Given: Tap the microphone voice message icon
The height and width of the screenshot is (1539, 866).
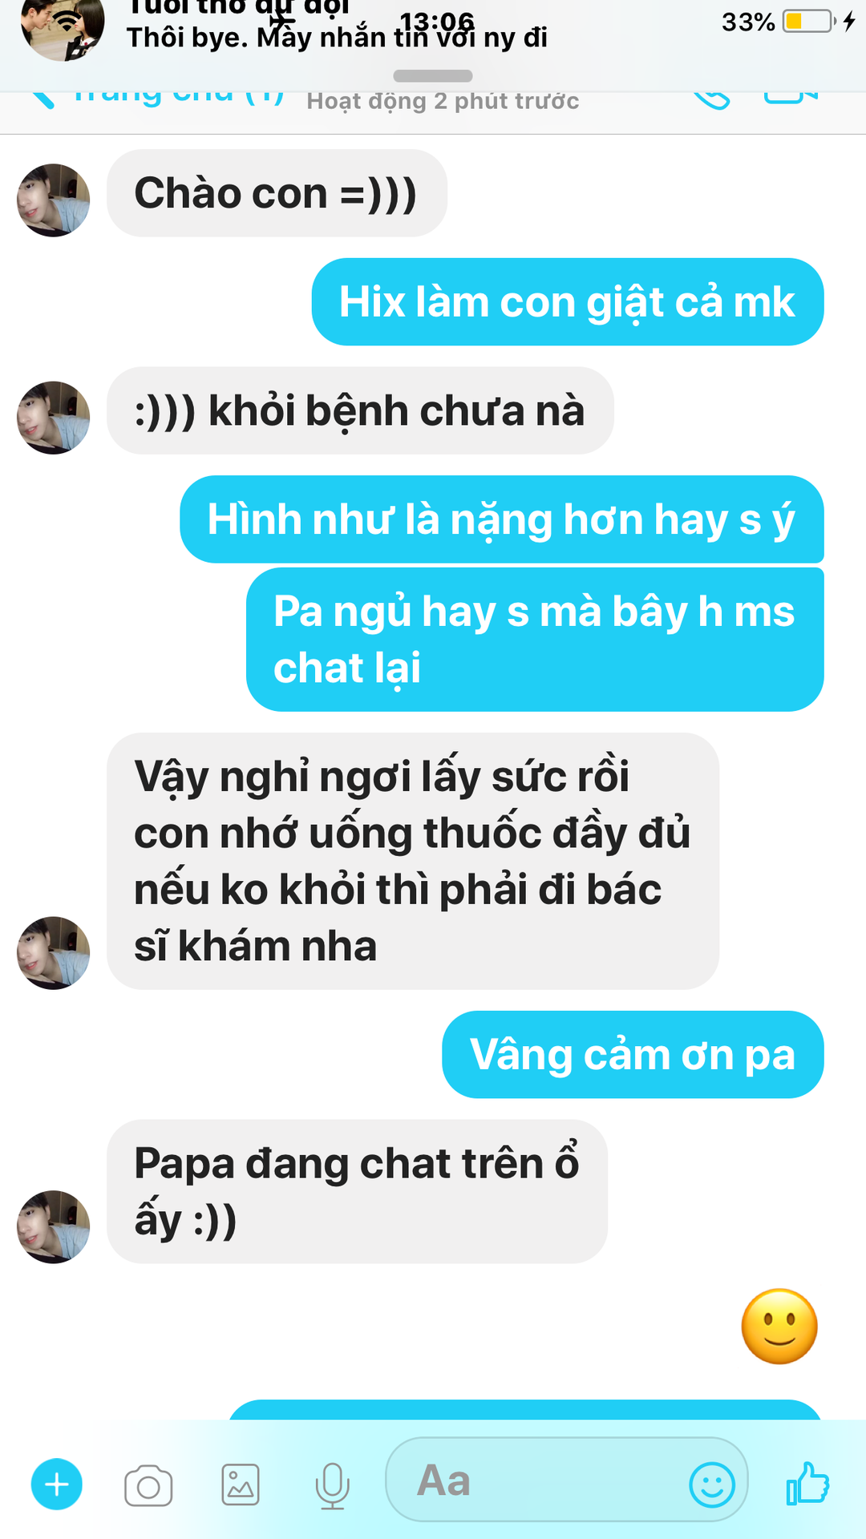Looking at the screenshot, I should (332, 1486).
